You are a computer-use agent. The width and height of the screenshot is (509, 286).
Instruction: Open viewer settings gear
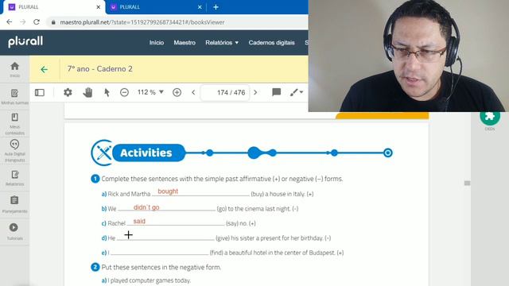68,92
